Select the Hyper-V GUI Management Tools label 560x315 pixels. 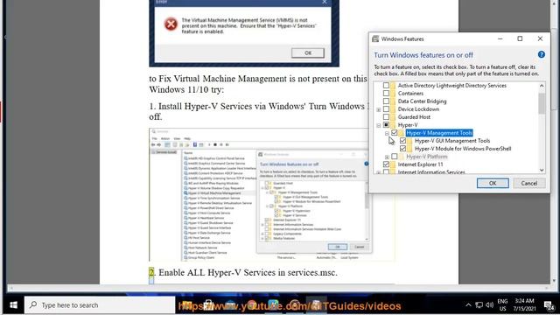click(452, 141)
